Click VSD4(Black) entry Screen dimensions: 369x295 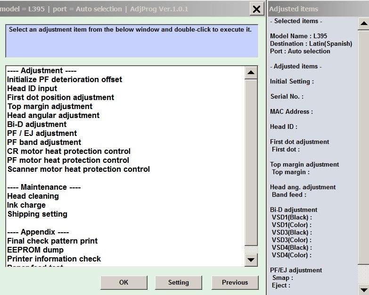click(x=292, y=247)
